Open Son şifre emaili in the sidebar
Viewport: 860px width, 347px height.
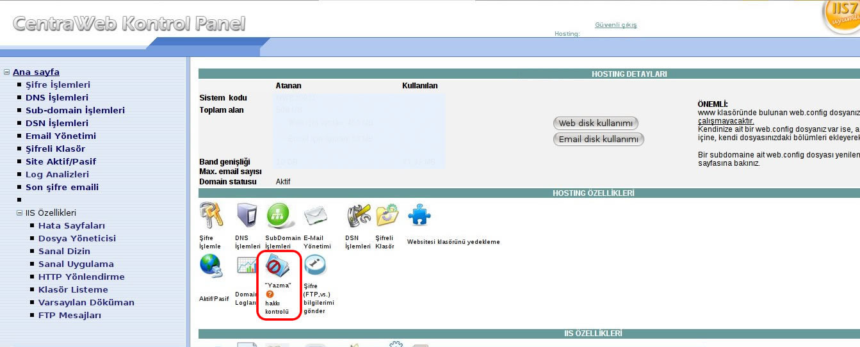click(x=62, y=188)
